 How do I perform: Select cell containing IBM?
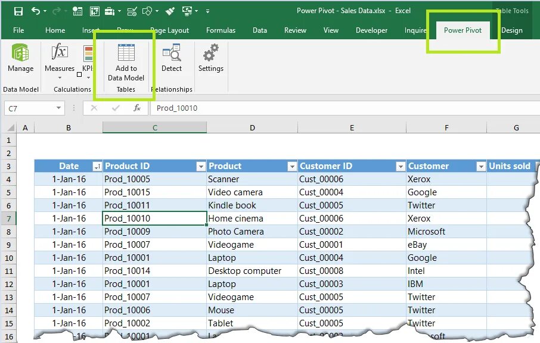(446, 284)
